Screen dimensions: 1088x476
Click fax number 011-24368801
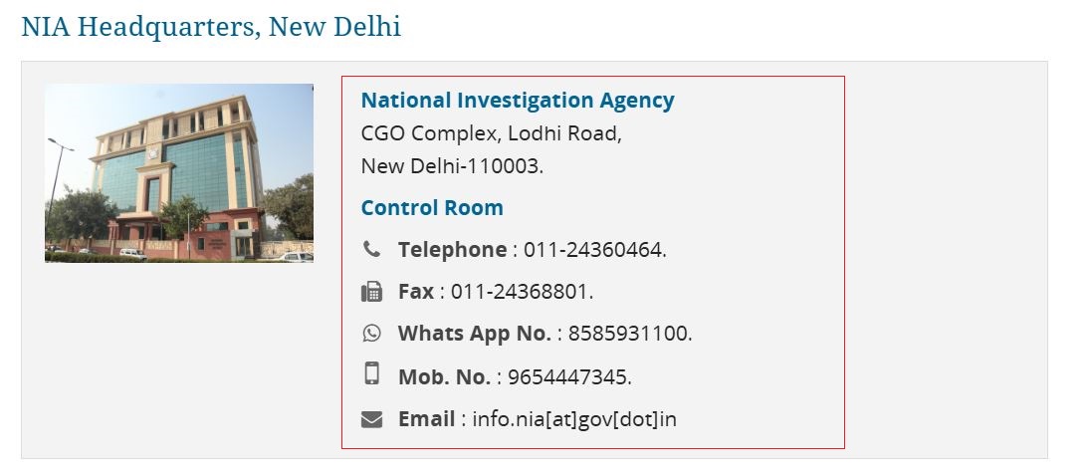pyautogui.click(x=522, y=292)
